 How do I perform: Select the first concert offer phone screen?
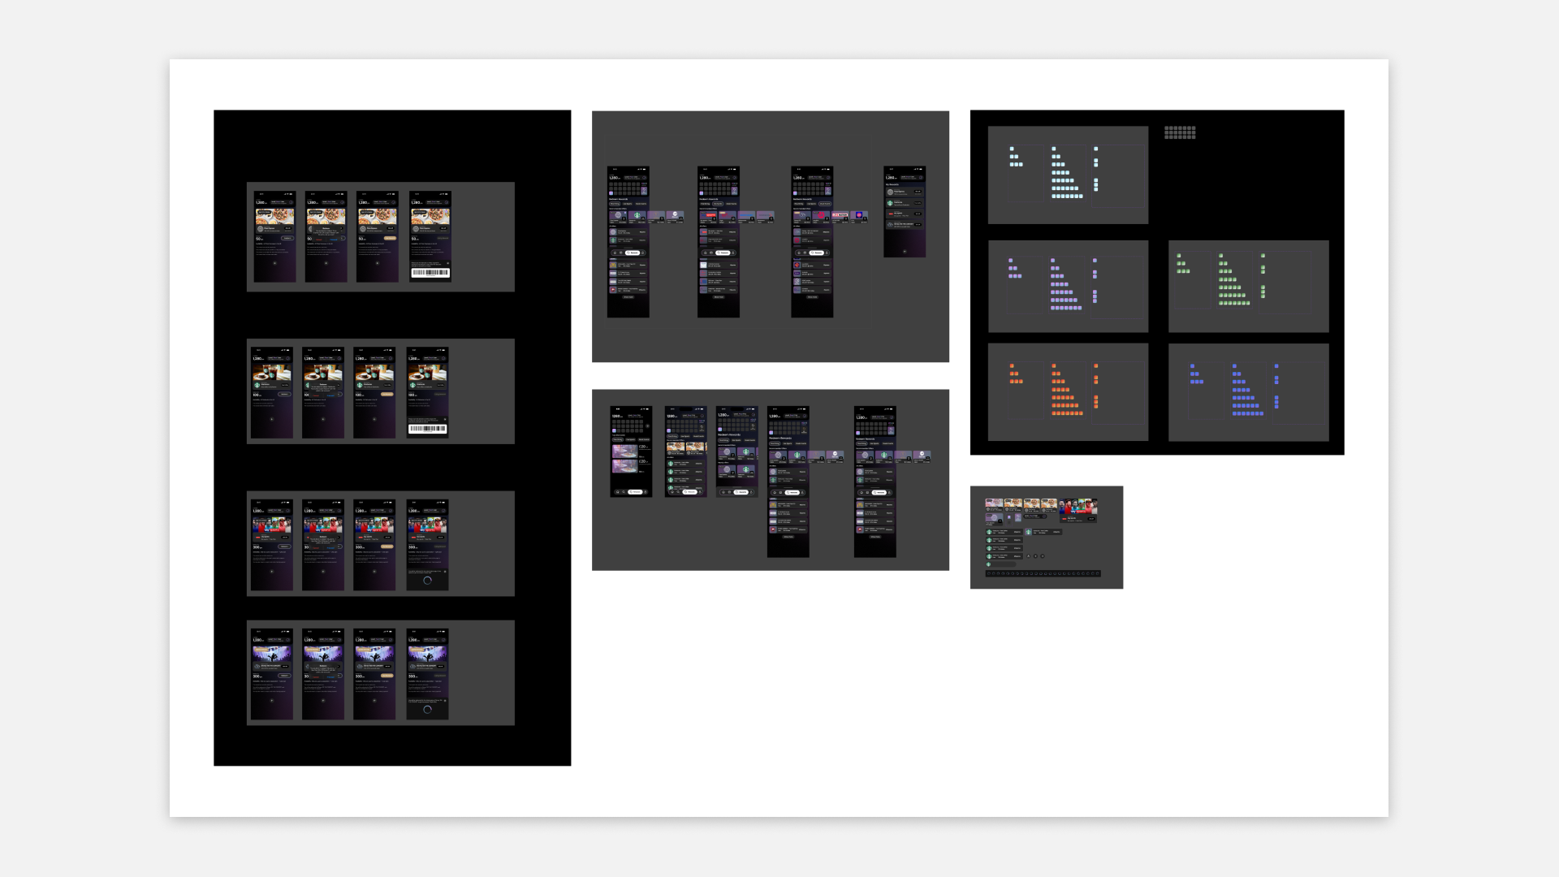(x=271, y=673)
